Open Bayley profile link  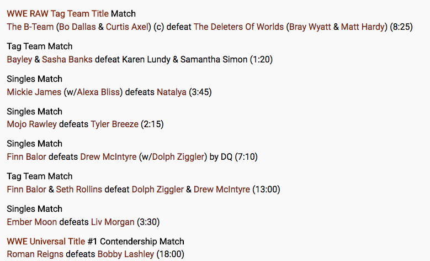point(19,60)
